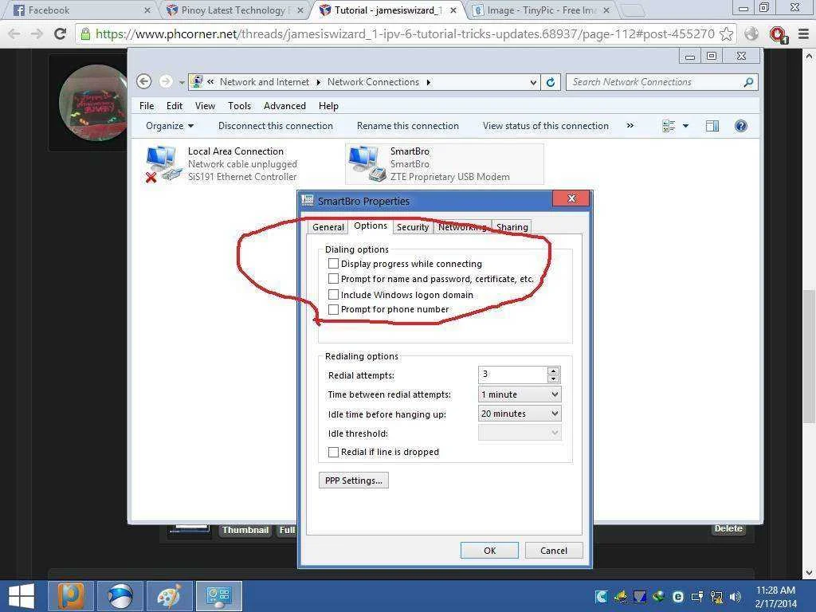816x612 pixels.
Task: Click the search magnifier in Network Connections
Action: [748, 82]
